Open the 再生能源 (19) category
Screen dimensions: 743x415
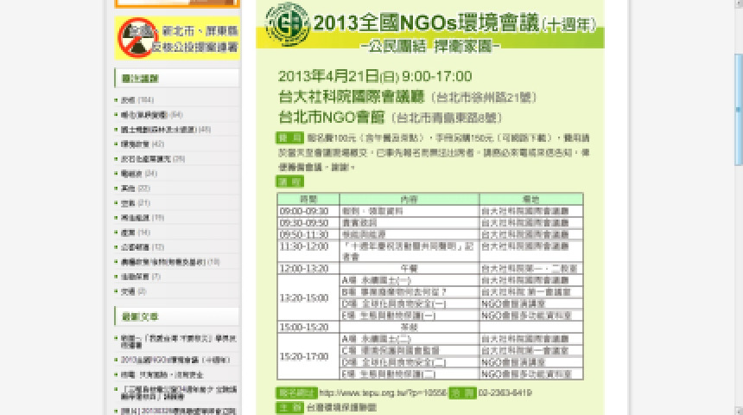(132, 217)
